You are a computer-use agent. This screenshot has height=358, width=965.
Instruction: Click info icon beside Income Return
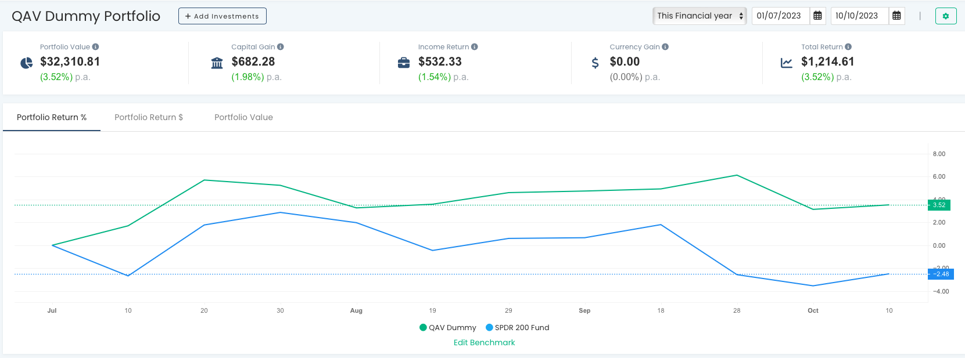[x=475, y=47]
